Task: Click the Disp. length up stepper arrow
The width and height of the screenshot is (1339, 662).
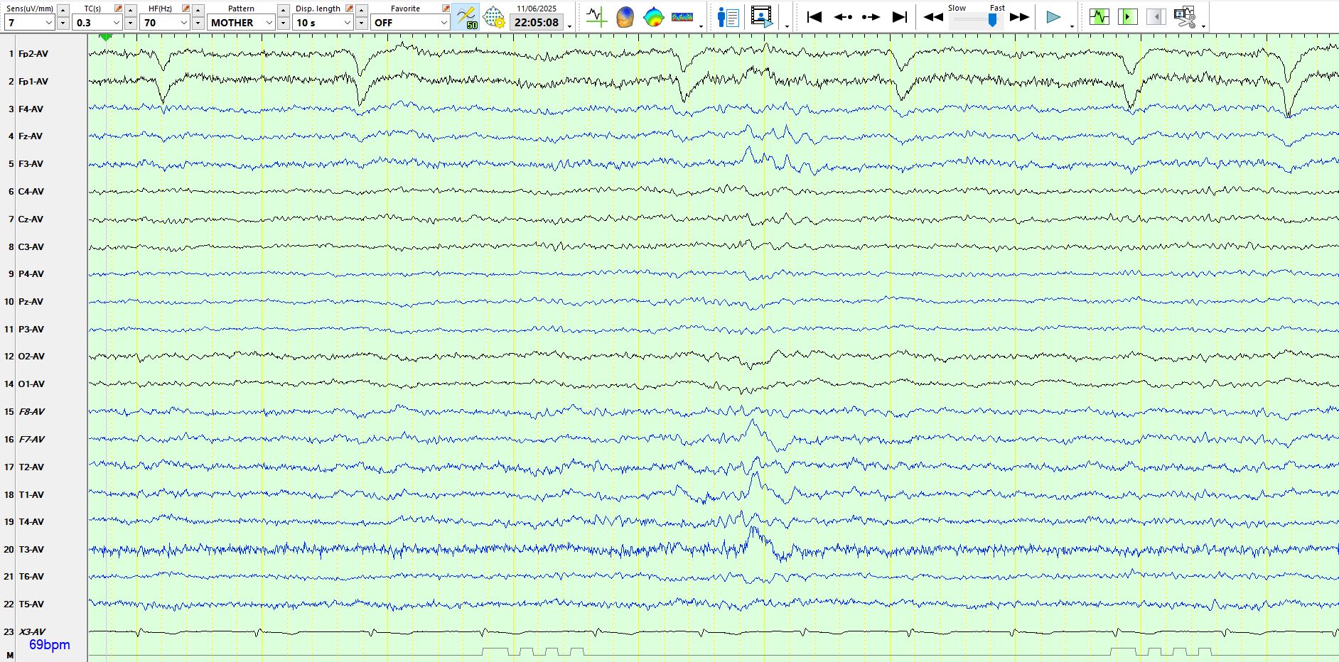Action: pos(362,10)
